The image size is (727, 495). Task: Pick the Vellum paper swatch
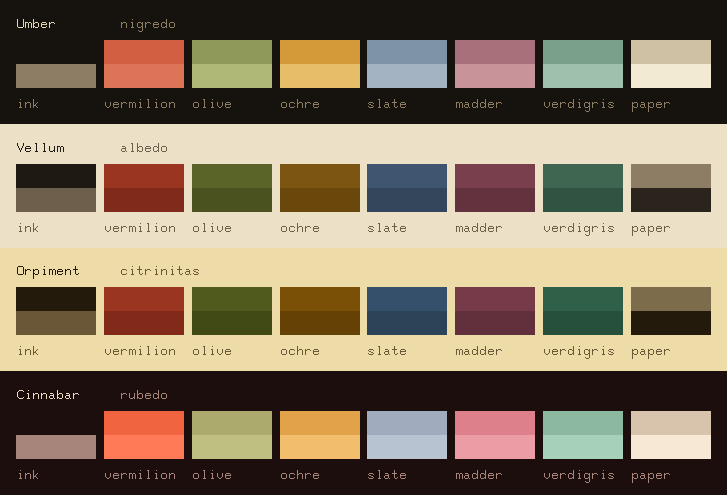click(x=671, y=188)
